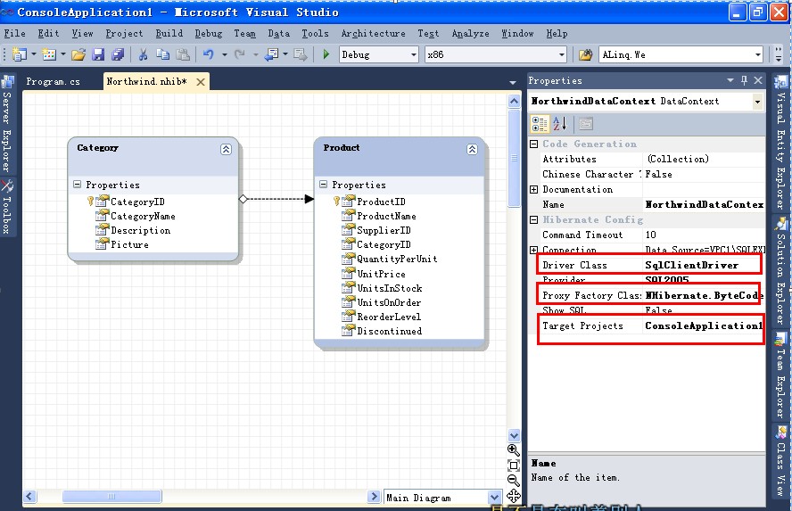Zoom in on the diagram
Screen dimensions: 792x511
coord(513,449)
